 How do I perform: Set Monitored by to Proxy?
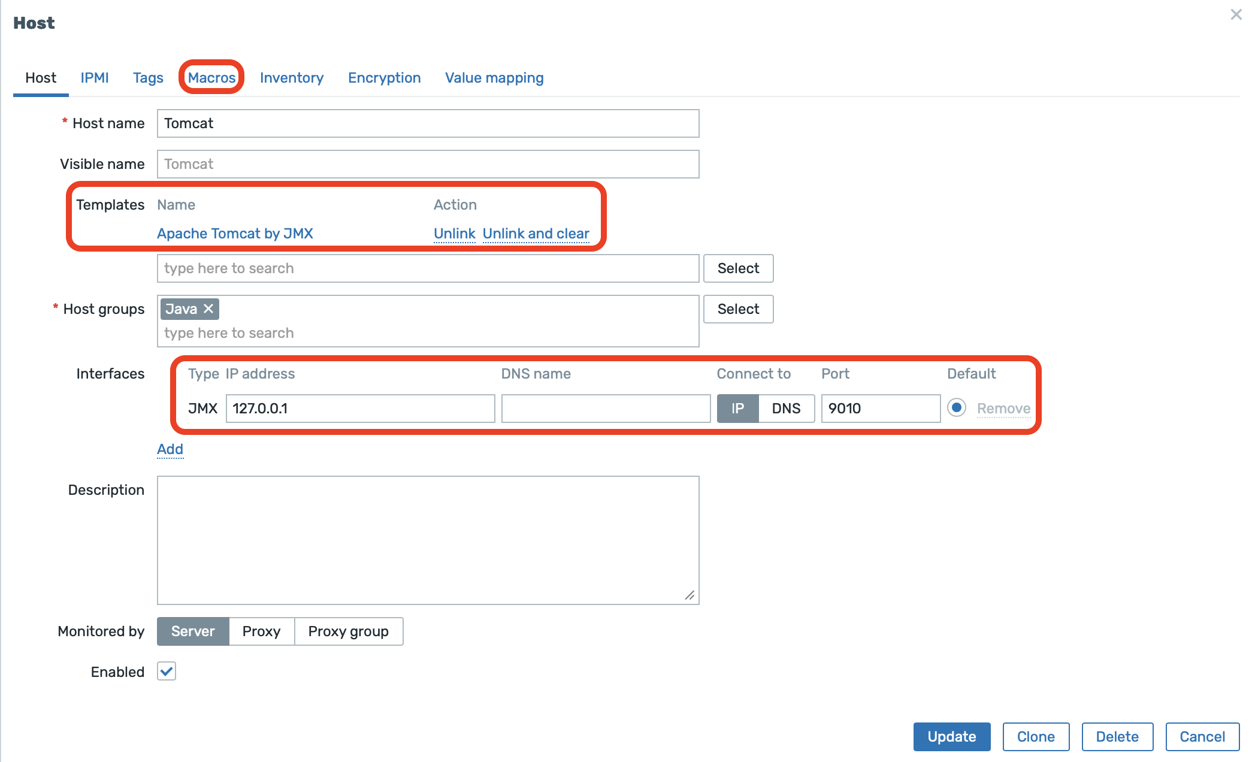261,631
